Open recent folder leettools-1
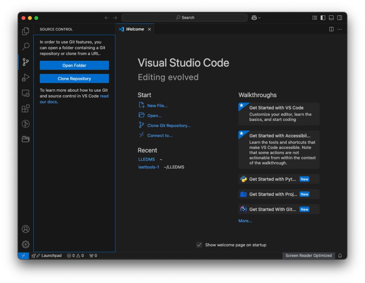The width and height of the screenshot is (365, 283). (x=149, y=167)
